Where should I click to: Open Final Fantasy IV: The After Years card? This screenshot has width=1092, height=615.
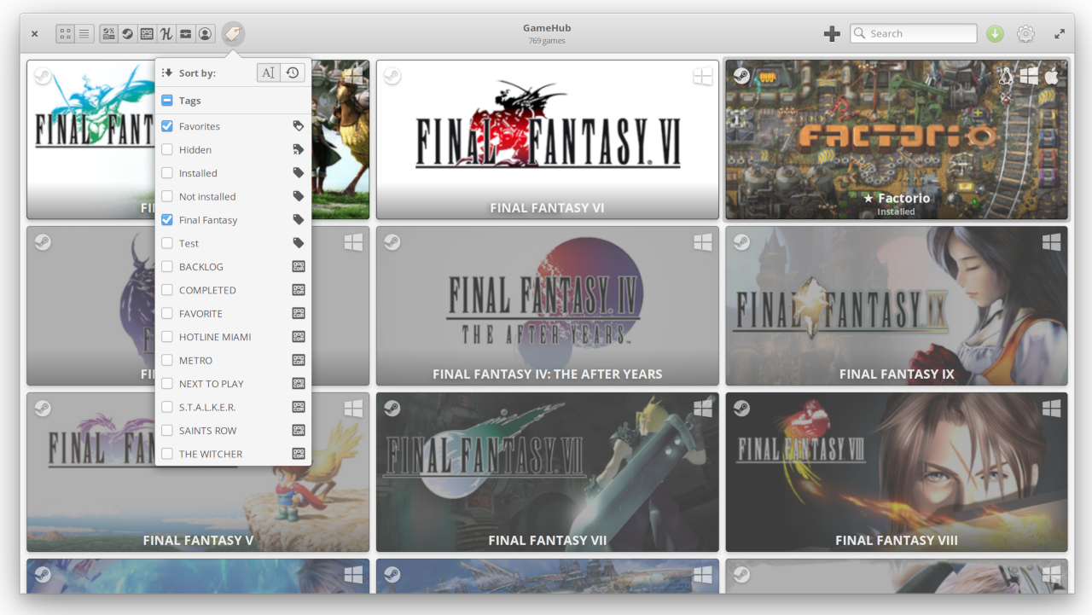click(x=548, y=306)
